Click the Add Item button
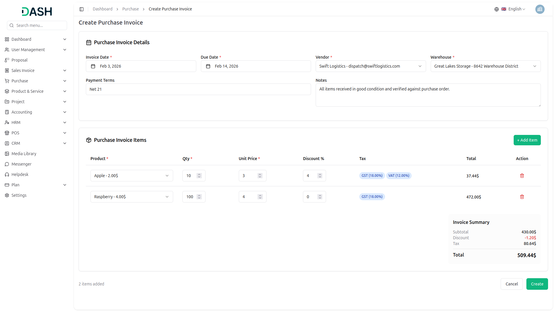555x312 pixels. pos(527,140)
